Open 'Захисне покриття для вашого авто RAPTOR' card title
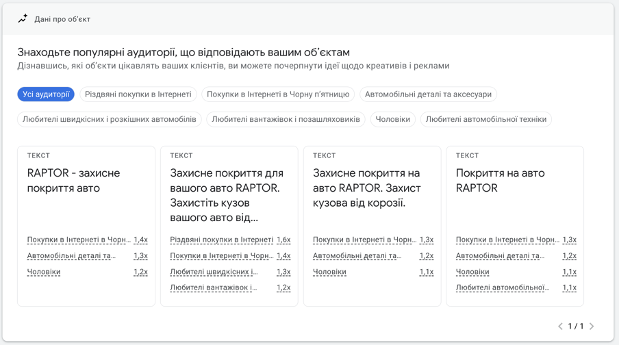The height and width of the screenshot is (345, 619). [227, 195]
